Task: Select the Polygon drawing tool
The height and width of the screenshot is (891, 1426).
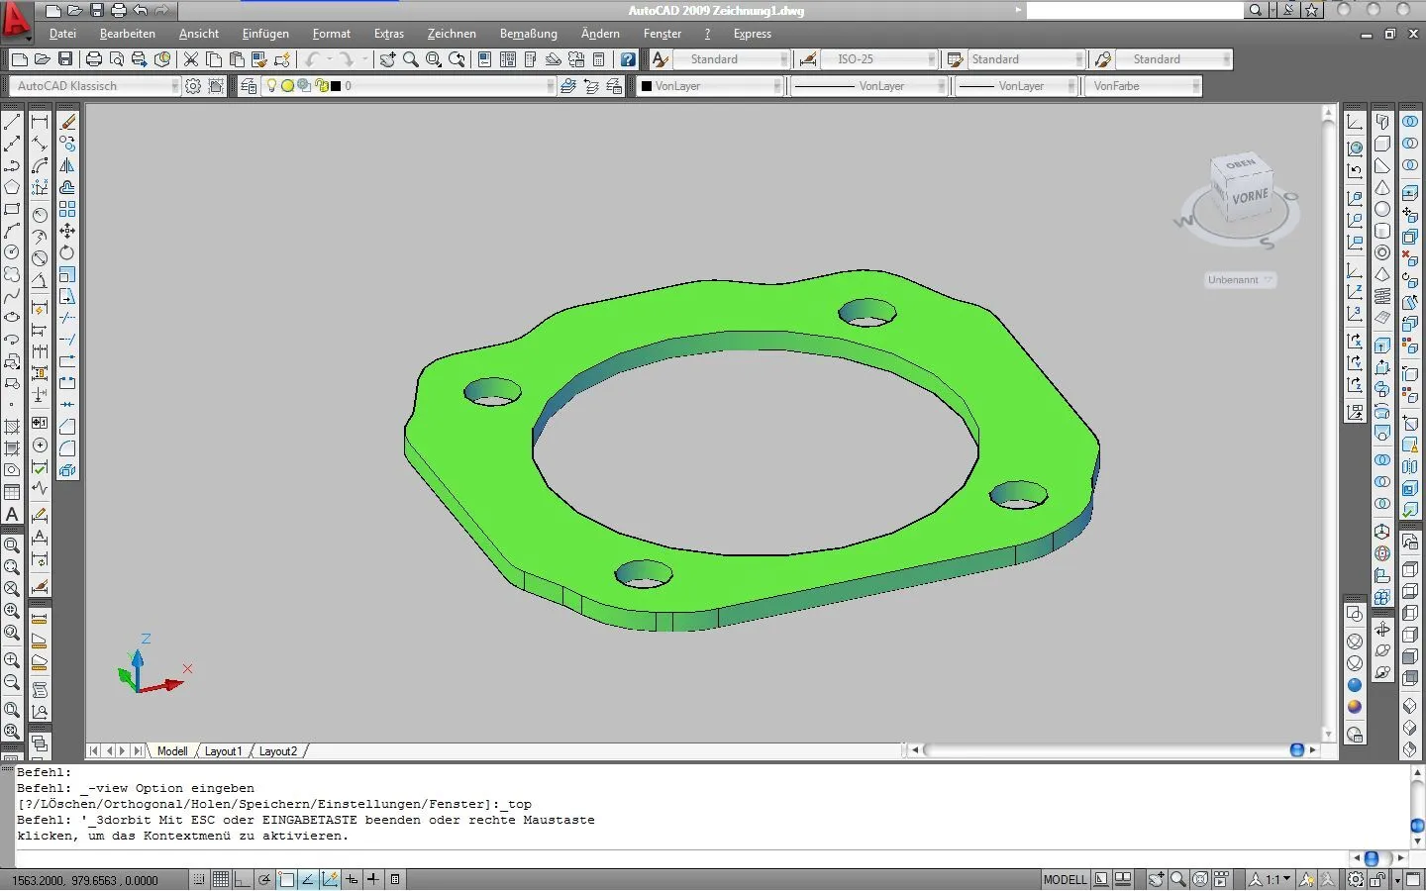Action: click(x=12, y=187)
